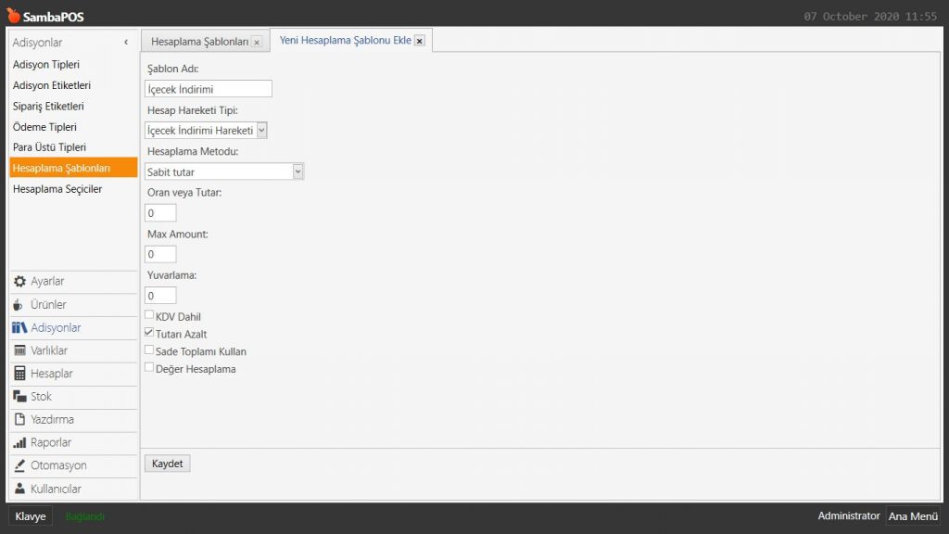Select Ödeme Tipleri in sidebar list
The height and width of the screenshot is (534, 949).
(x=44, y=127)
